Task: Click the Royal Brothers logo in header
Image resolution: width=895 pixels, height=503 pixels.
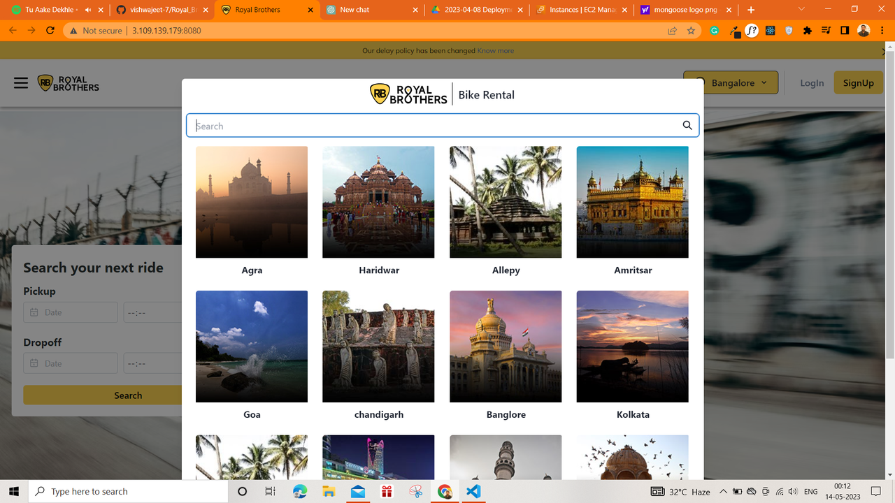Action: point(69,83)
